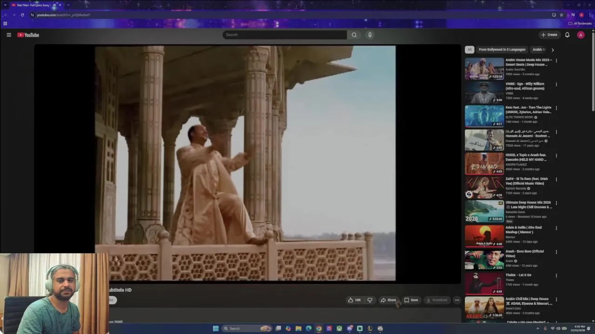Open options for Arabic Chill Mix video
Screen dimensions: 595x334
pyautogui.click(x=556, y=300)
